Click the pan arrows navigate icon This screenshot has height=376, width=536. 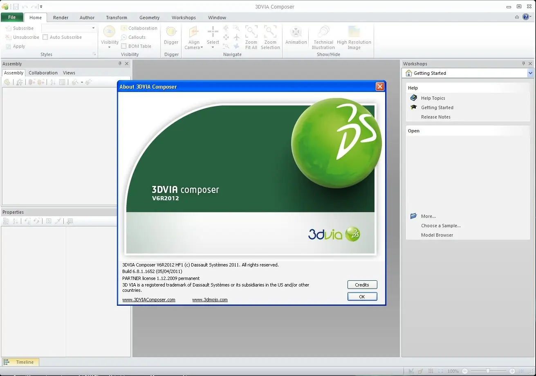click(226, 37)
